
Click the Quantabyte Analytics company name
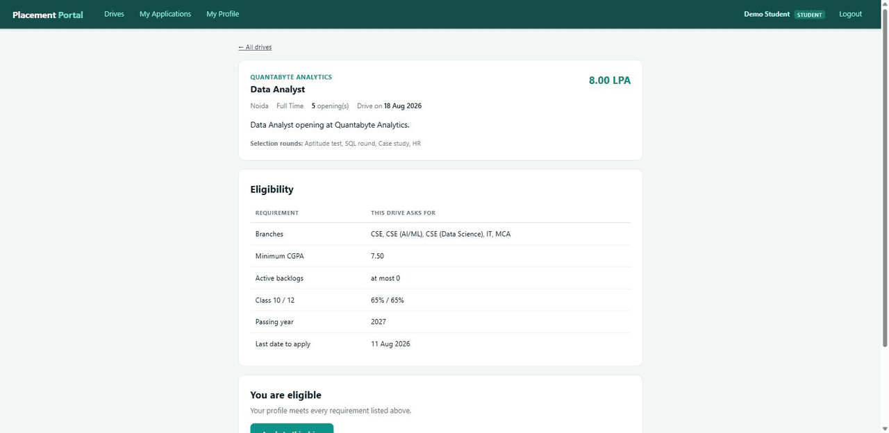coord(291,77)
